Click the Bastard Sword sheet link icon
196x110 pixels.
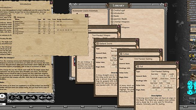[x=97, y=44]
